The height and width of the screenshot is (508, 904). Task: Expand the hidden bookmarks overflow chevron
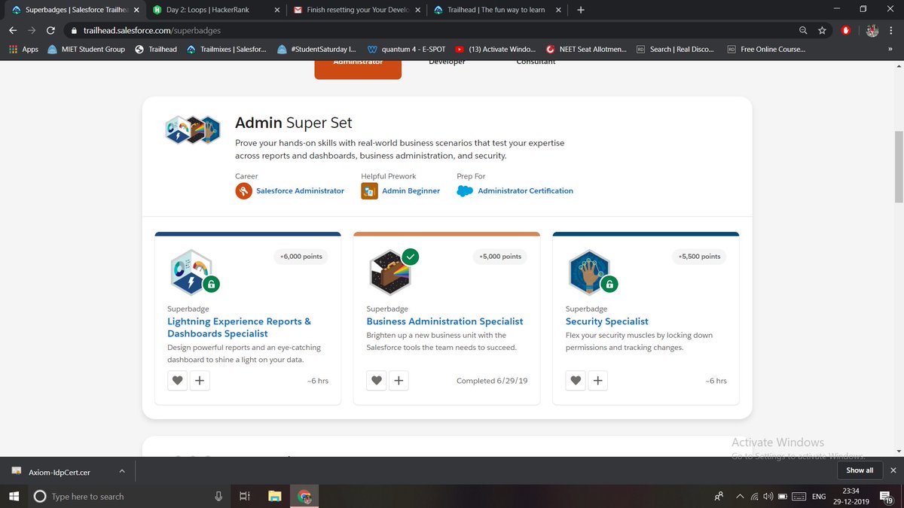[x=891, y=49]
